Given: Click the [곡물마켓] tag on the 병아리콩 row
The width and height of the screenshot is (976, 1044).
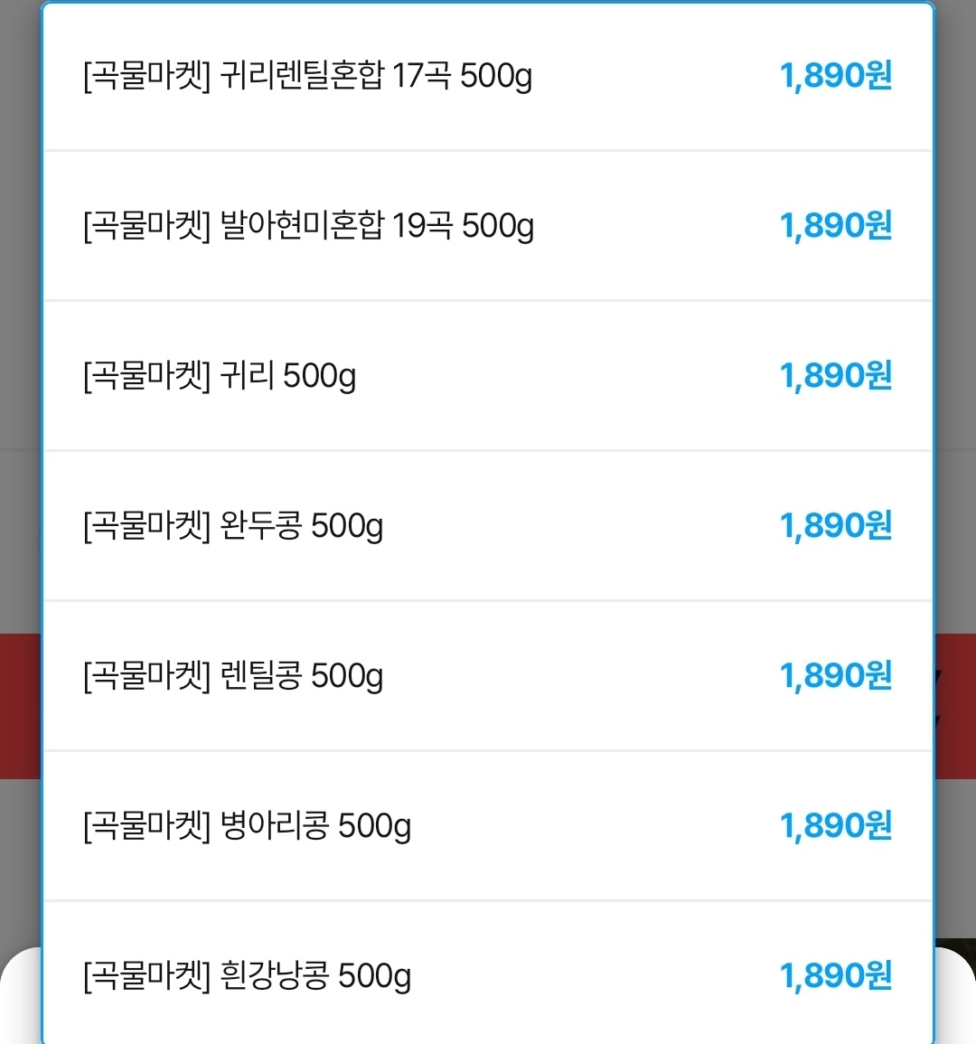Looking at the screenshot, I should 146,826.
